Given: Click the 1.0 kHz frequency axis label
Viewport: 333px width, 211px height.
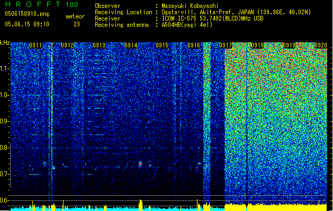Looking at the screenshot, I should click(5, 95).
